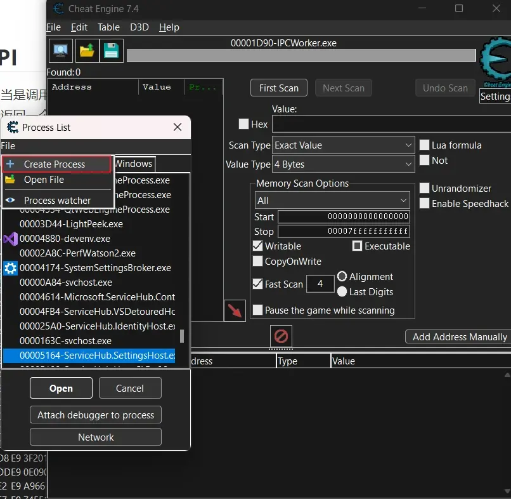
Task: Click Cancel in the Process List
Action: pos(130,388)
